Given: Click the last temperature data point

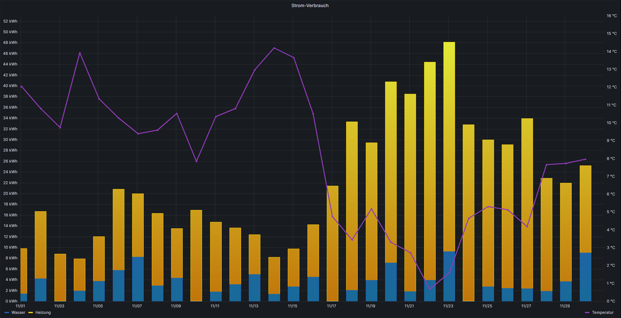Looking at the screenshot, I should point(585,159).
